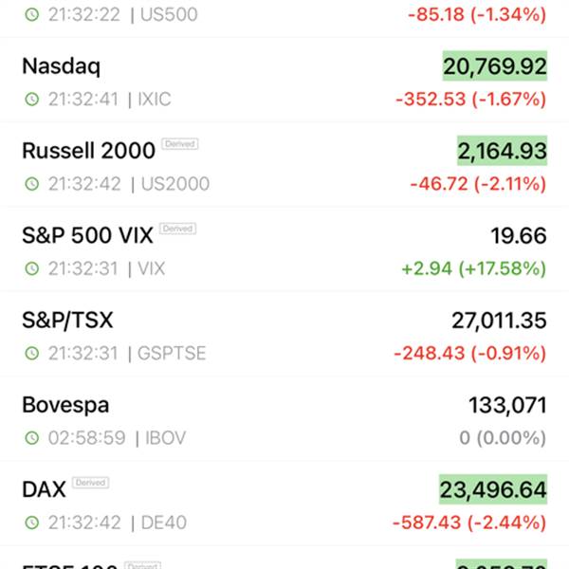Screen dimensions: 569x569
Task: Click the clock icon in the DAX row
Action: 32,523
